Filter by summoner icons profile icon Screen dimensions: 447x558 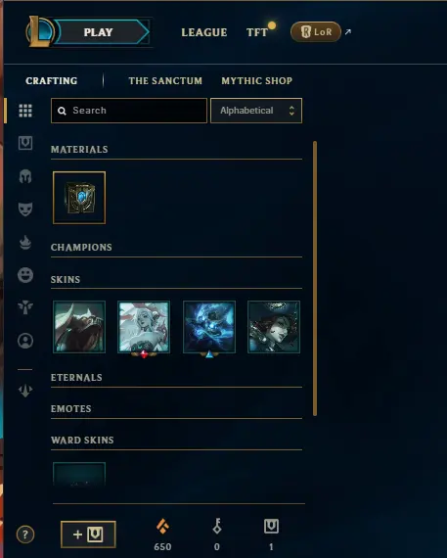point(25,341)
